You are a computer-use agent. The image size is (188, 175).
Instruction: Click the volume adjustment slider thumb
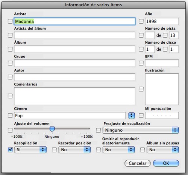tap(52, 129)
